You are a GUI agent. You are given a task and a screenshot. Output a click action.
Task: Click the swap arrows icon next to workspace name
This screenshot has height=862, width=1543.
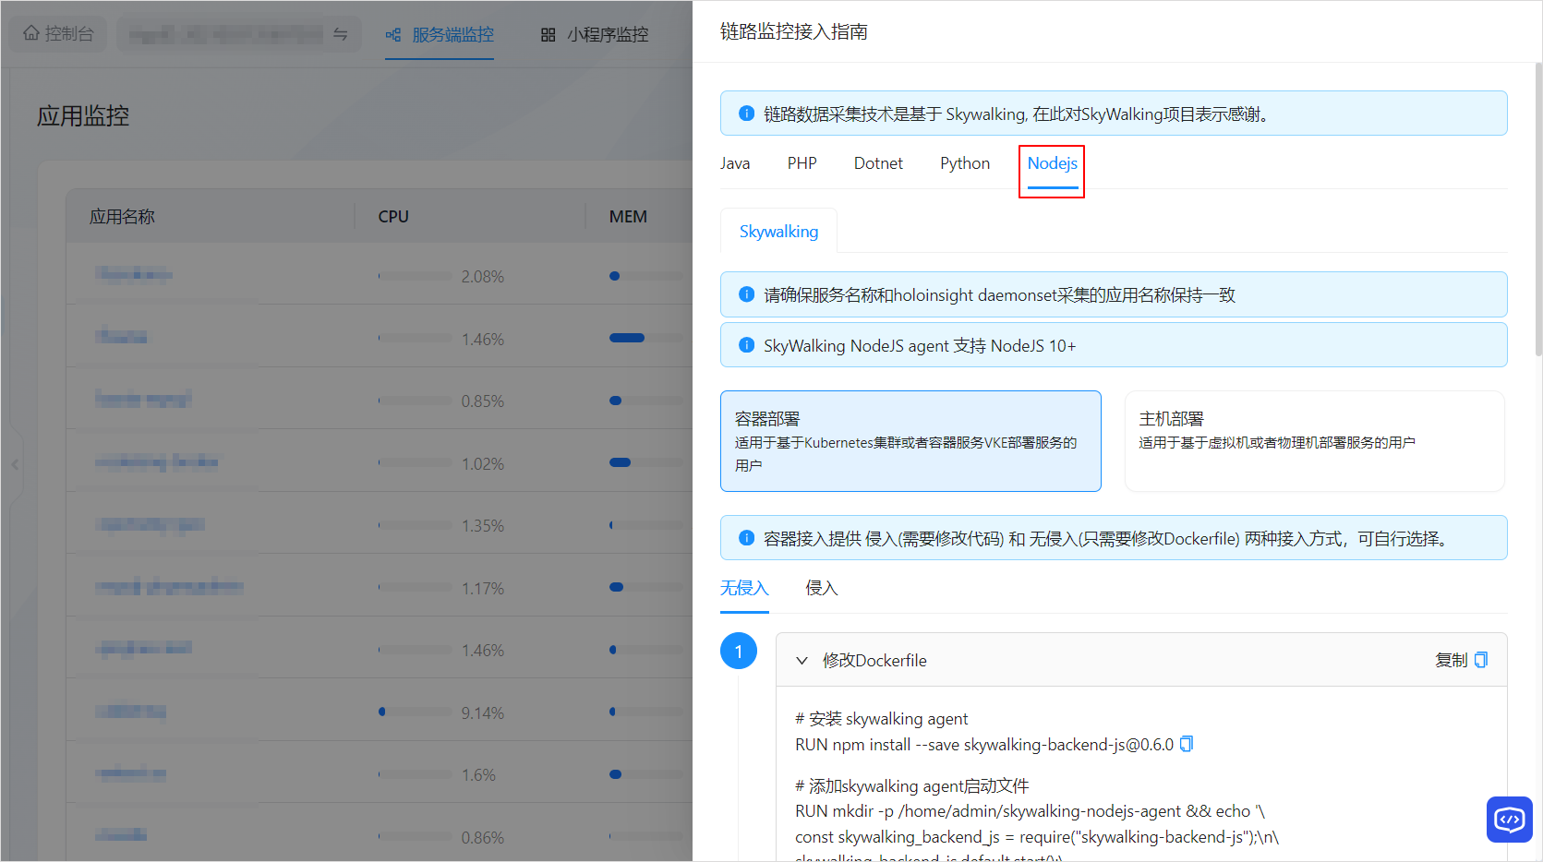[x=341, y=34]
